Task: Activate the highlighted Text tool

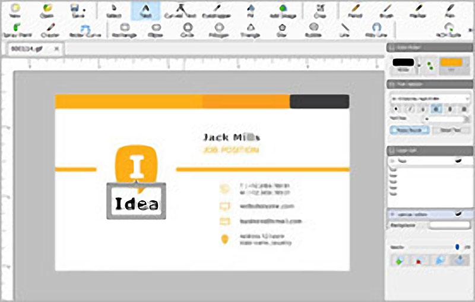Action: pyautogui.click(x=145, y=11)
